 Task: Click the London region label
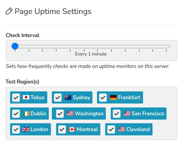39,129
